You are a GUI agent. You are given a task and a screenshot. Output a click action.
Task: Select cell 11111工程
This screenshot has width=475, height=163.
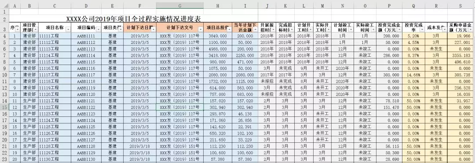(x=55, y=36)
